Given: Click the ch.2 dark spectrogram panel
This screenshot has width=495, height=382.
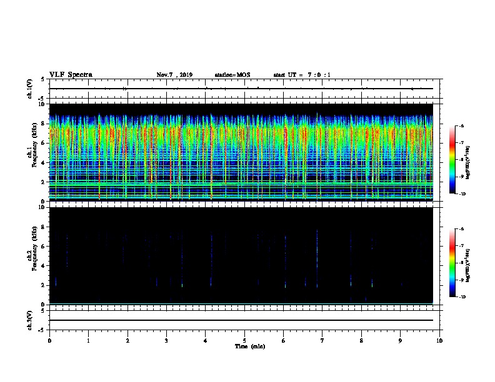Looking at the screenshot, I should [x=241, y=256].
